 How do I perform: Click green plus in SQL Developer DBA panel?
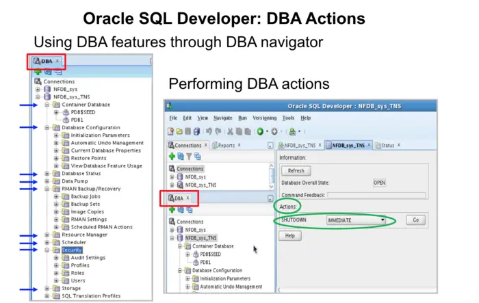click(x=172, y=209)
